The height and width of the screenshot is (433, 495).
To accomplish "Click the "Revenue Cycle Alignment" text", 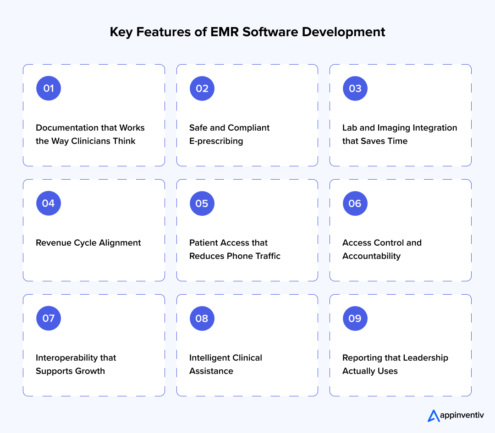I will pyautogui.click(x=88, y=242).
